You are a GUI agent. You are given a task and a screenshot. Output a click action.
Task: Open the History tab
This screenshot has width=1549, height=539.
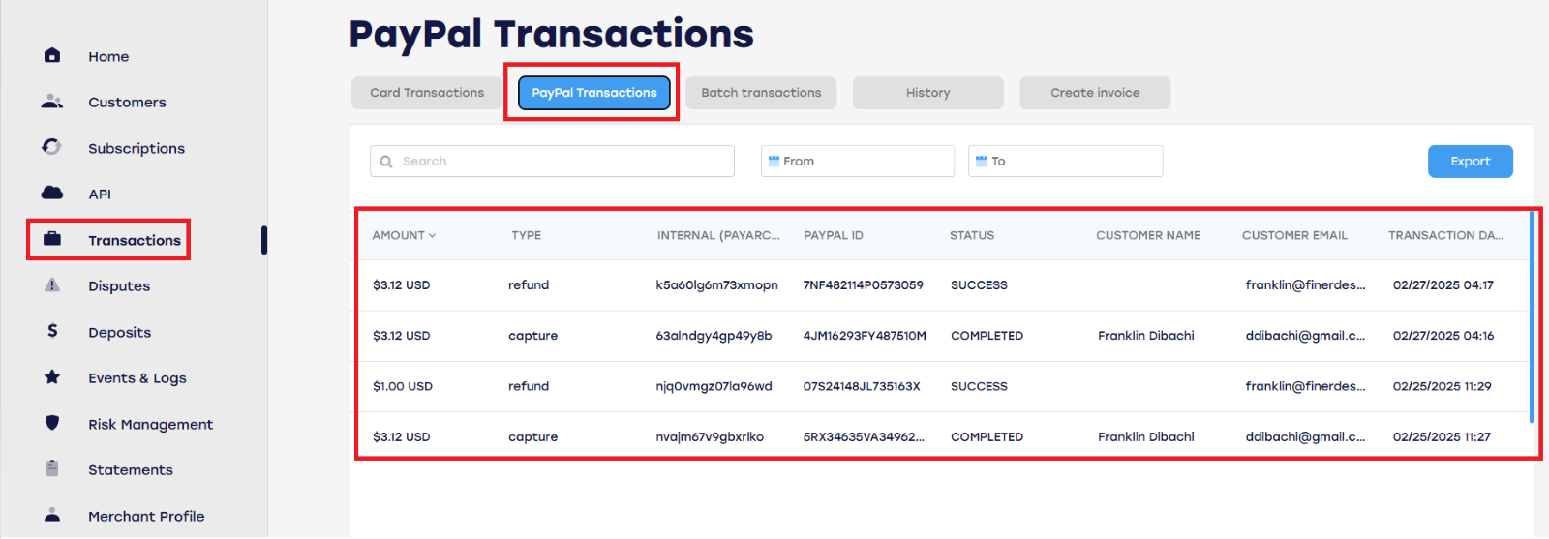pos(928,93)
